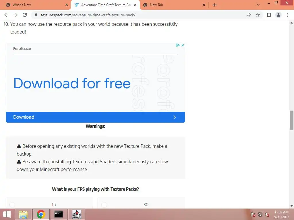Open Command Prompt from the taskbar
Screen dimensions: 294x220
click(x=59, y=214)
